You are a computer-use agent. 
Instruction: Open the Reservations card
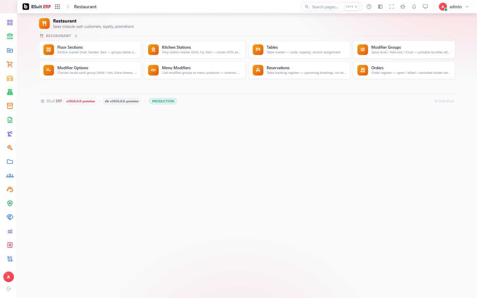tap(299, 70)
